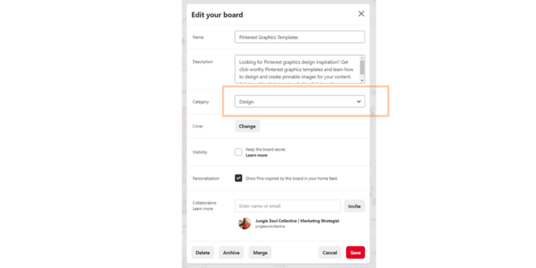The width and height of the screenshot is (536, 268).
Task: Click the description scrollbar down arrow
Action: pos(362,80)
